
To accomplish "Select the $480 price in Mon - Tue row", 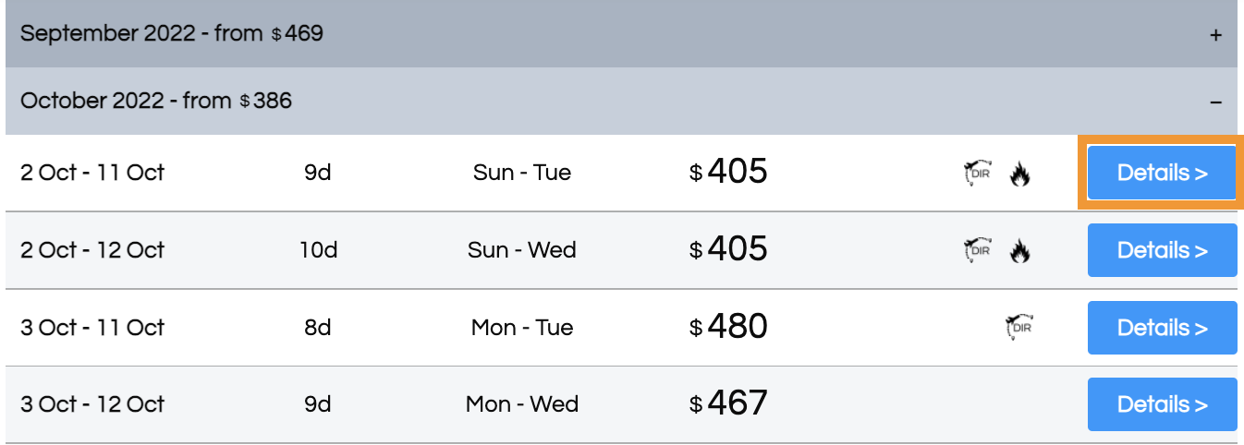I will coord(728,327).
